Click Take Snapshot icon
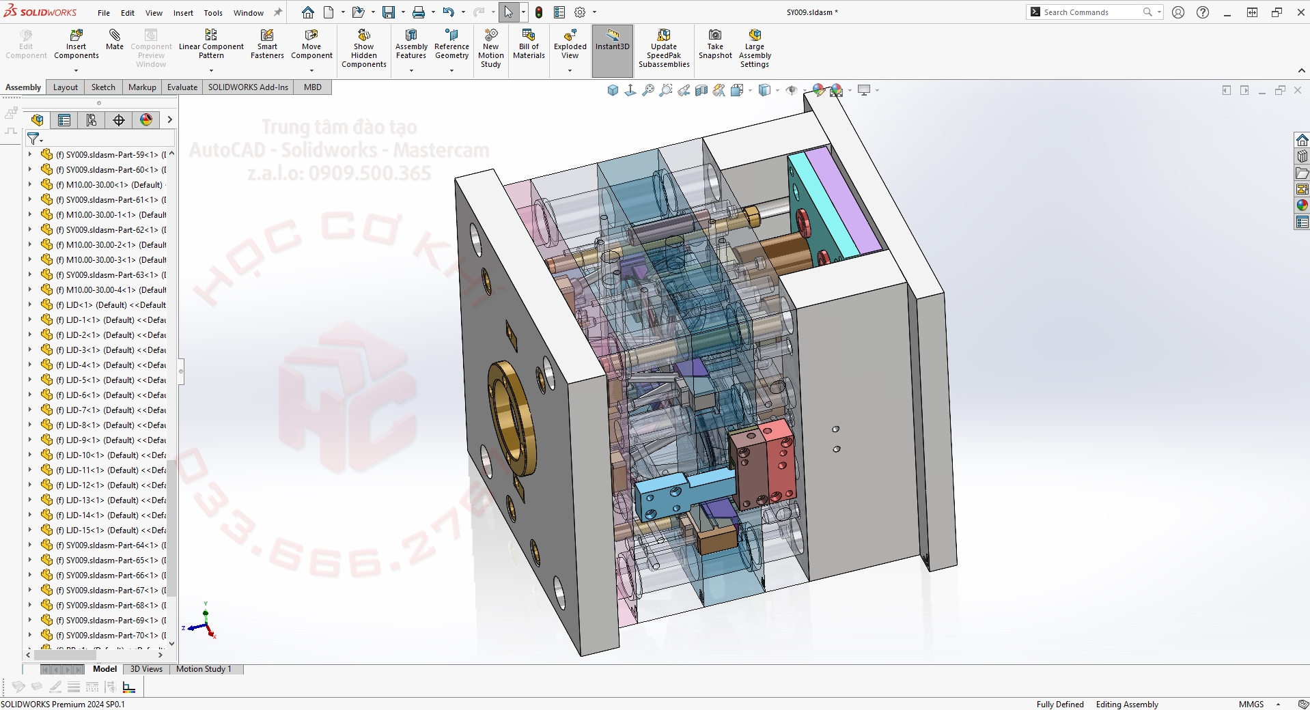This screenshot has height=710, width=1310. tap(715, 44)
